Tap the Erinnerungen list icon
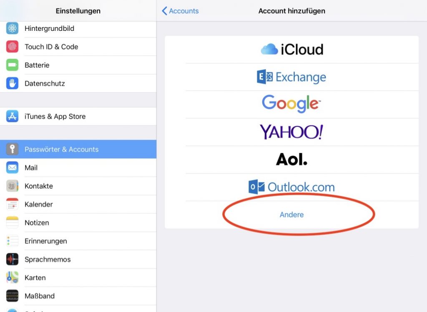 click(12, 241)
